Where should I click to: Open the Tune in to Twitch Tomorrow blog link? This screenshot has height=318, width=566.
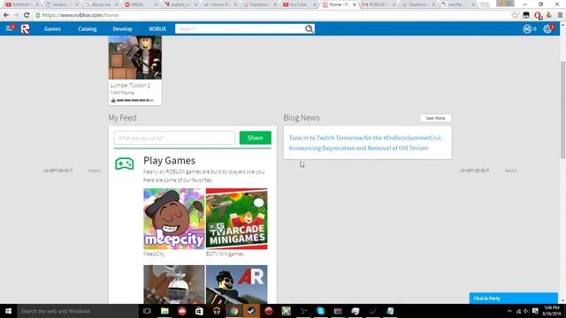click(x=366, y=138)
